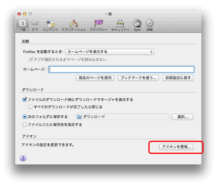The width and height of the screenshot is (217, 182).
Task: Click the アドオン section heading
Action: tap(29, 136)
